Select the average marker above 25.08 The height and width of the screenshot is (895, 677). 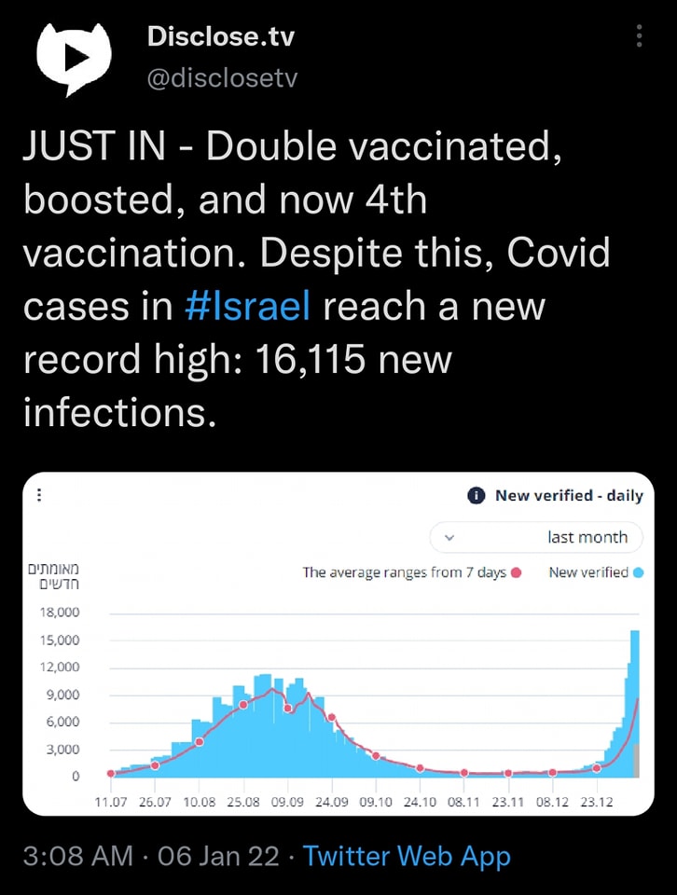[x=243, y=705]
